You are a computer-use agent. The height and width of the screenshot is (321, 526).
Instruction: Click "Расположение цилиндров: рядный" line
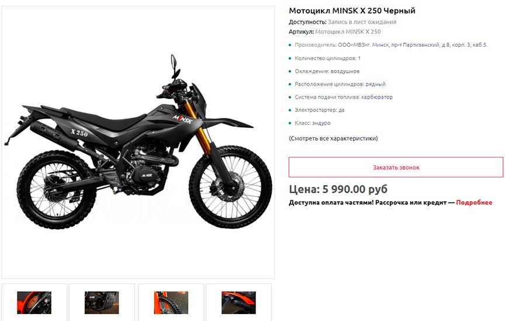[340, 84]
